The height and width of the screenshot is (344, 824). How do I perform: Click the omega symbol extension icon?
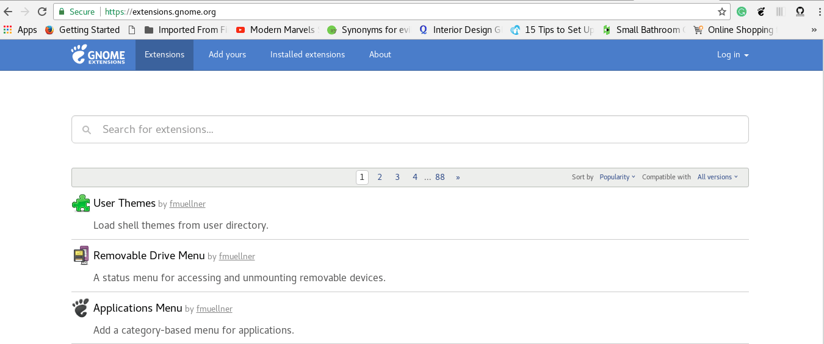[800, 12]
